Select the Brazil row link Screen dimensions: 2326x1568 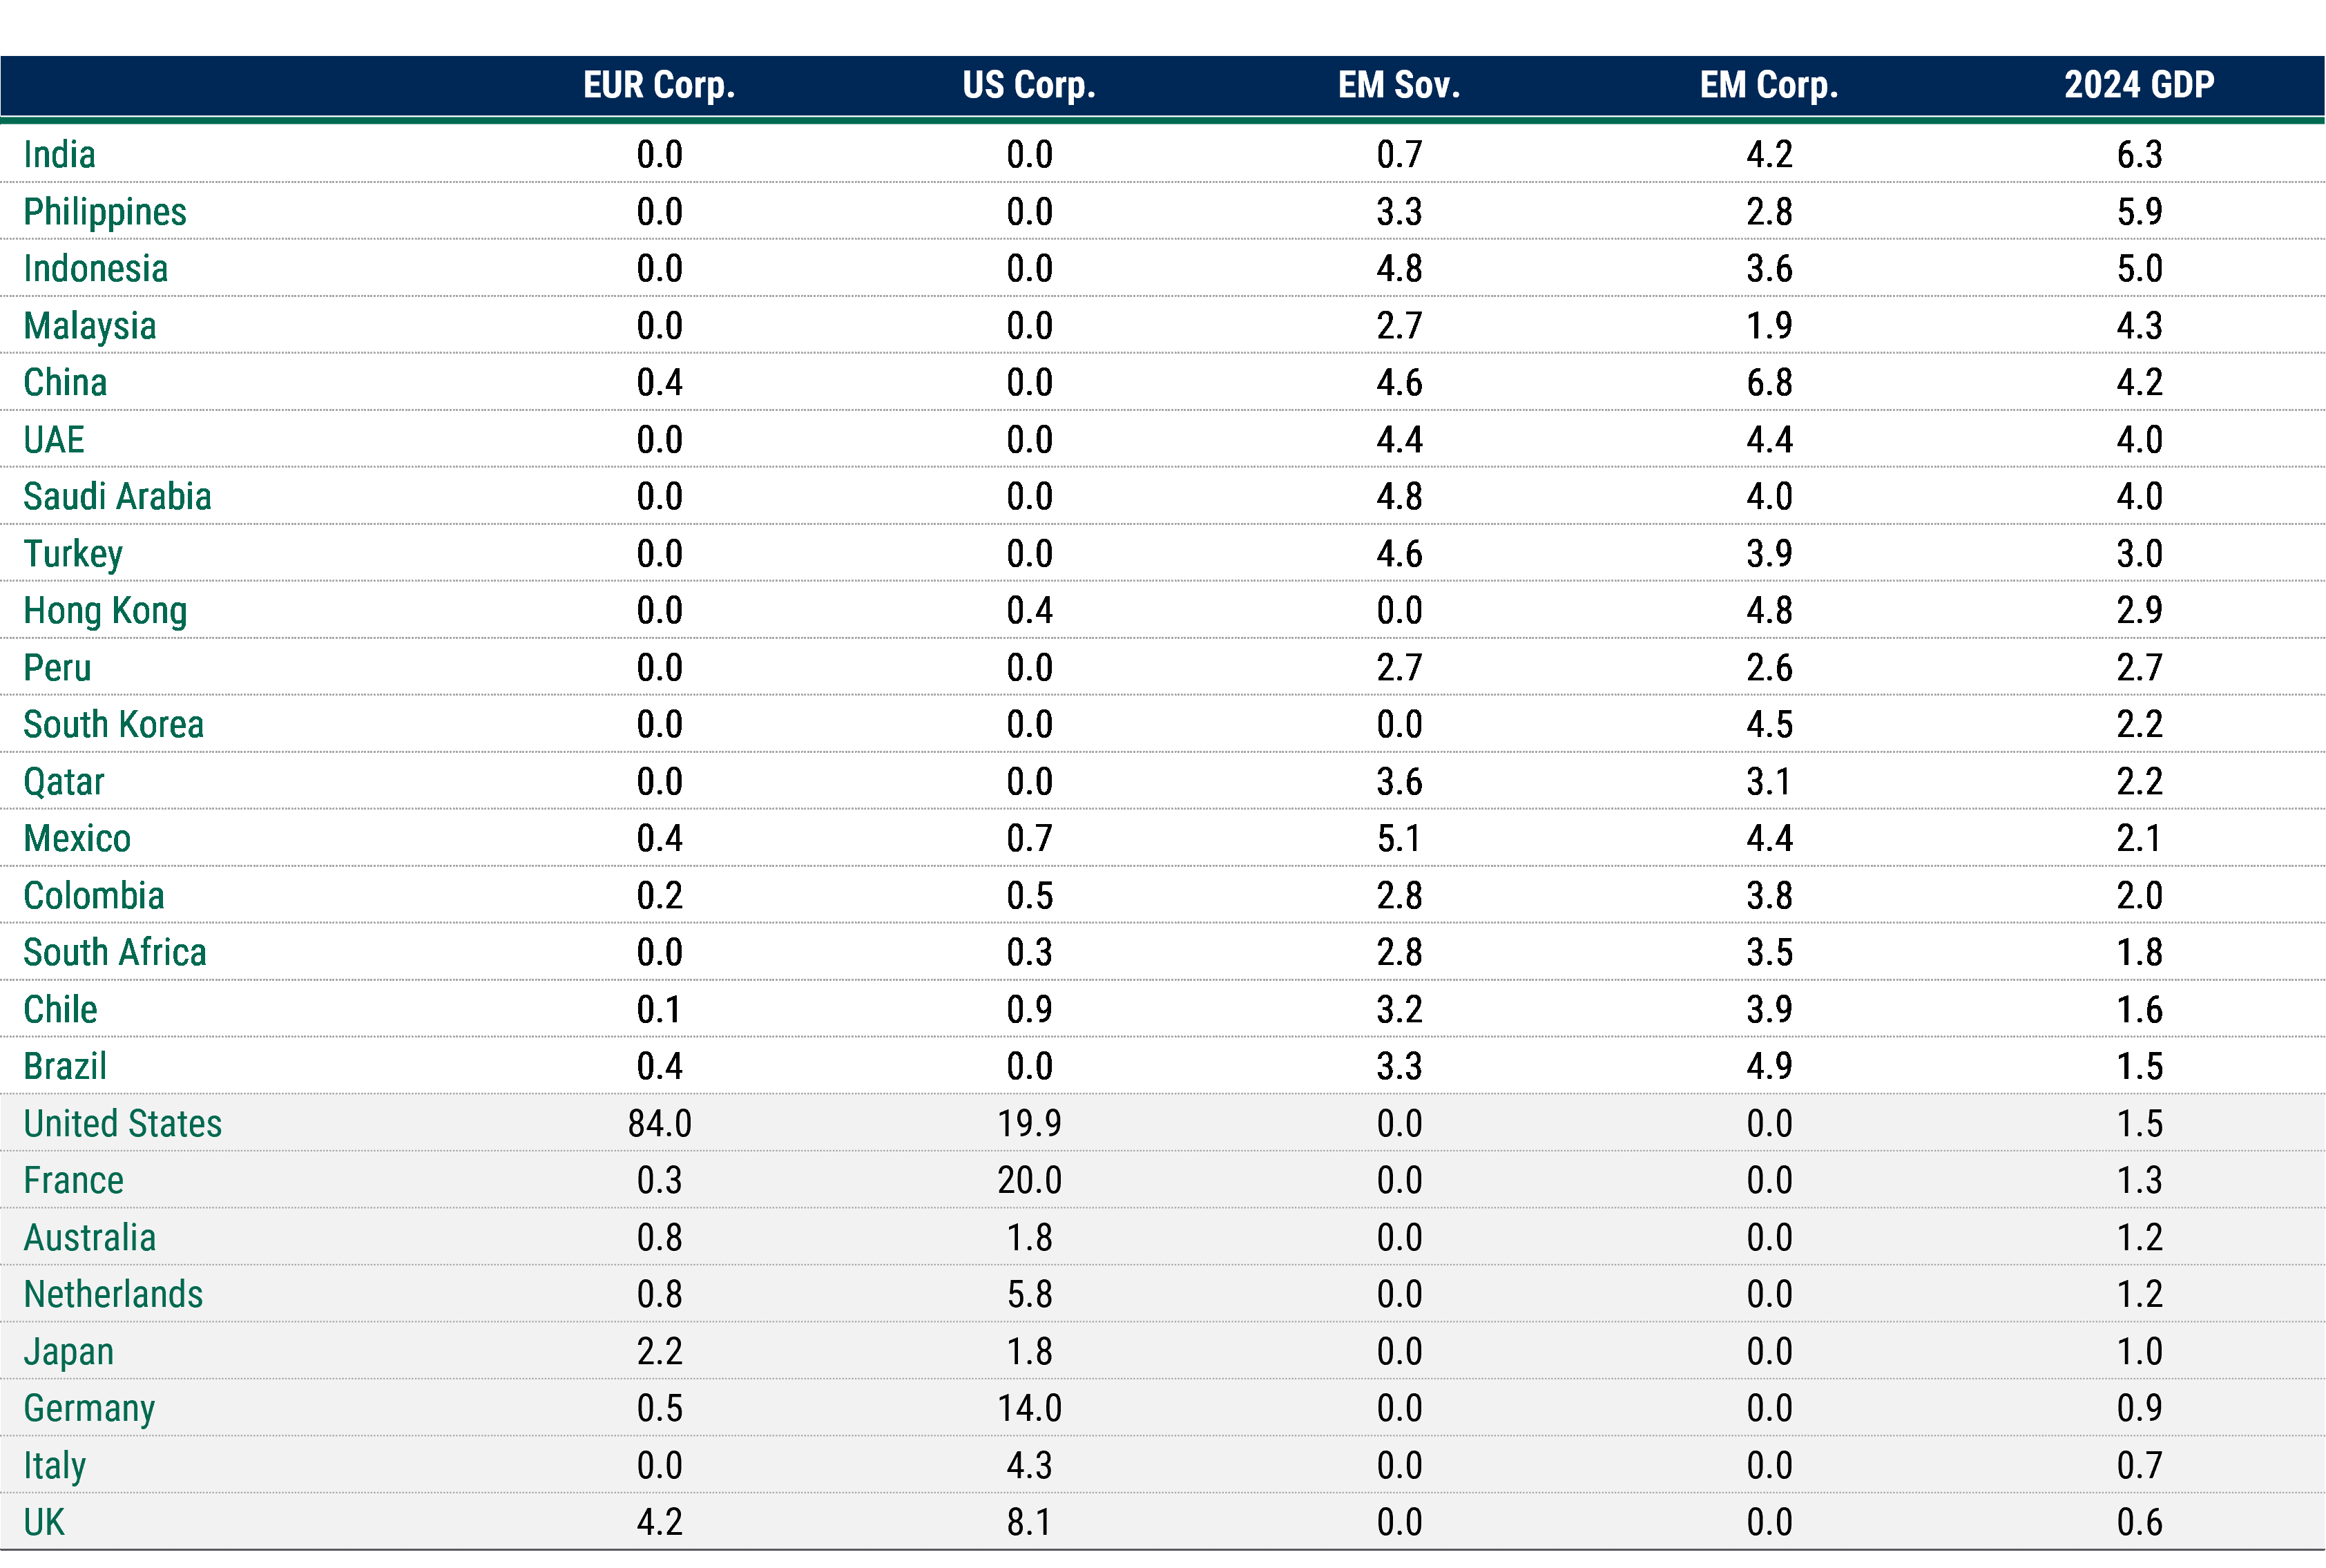63,1066
